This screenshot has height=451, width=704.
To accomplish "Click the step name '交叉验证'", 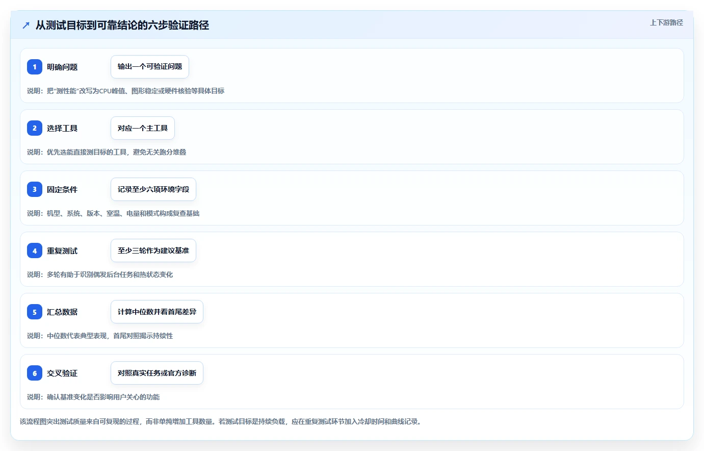I will pos(62,373).
